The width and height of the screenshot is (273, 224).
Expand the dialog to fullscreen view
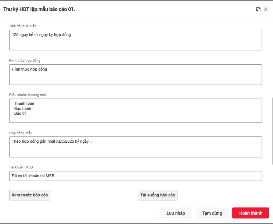point(258,9)
